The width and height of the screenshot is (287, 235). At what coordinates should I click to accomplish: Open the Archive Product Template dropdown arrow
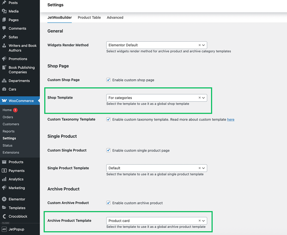(x=204, y=221)
